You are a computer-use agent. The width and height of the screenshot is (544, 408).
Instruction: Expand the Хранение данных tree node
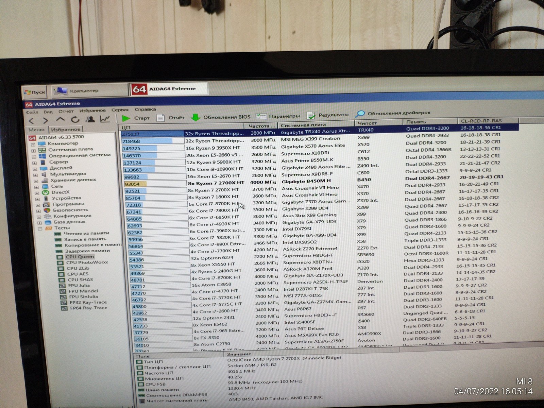36,181
